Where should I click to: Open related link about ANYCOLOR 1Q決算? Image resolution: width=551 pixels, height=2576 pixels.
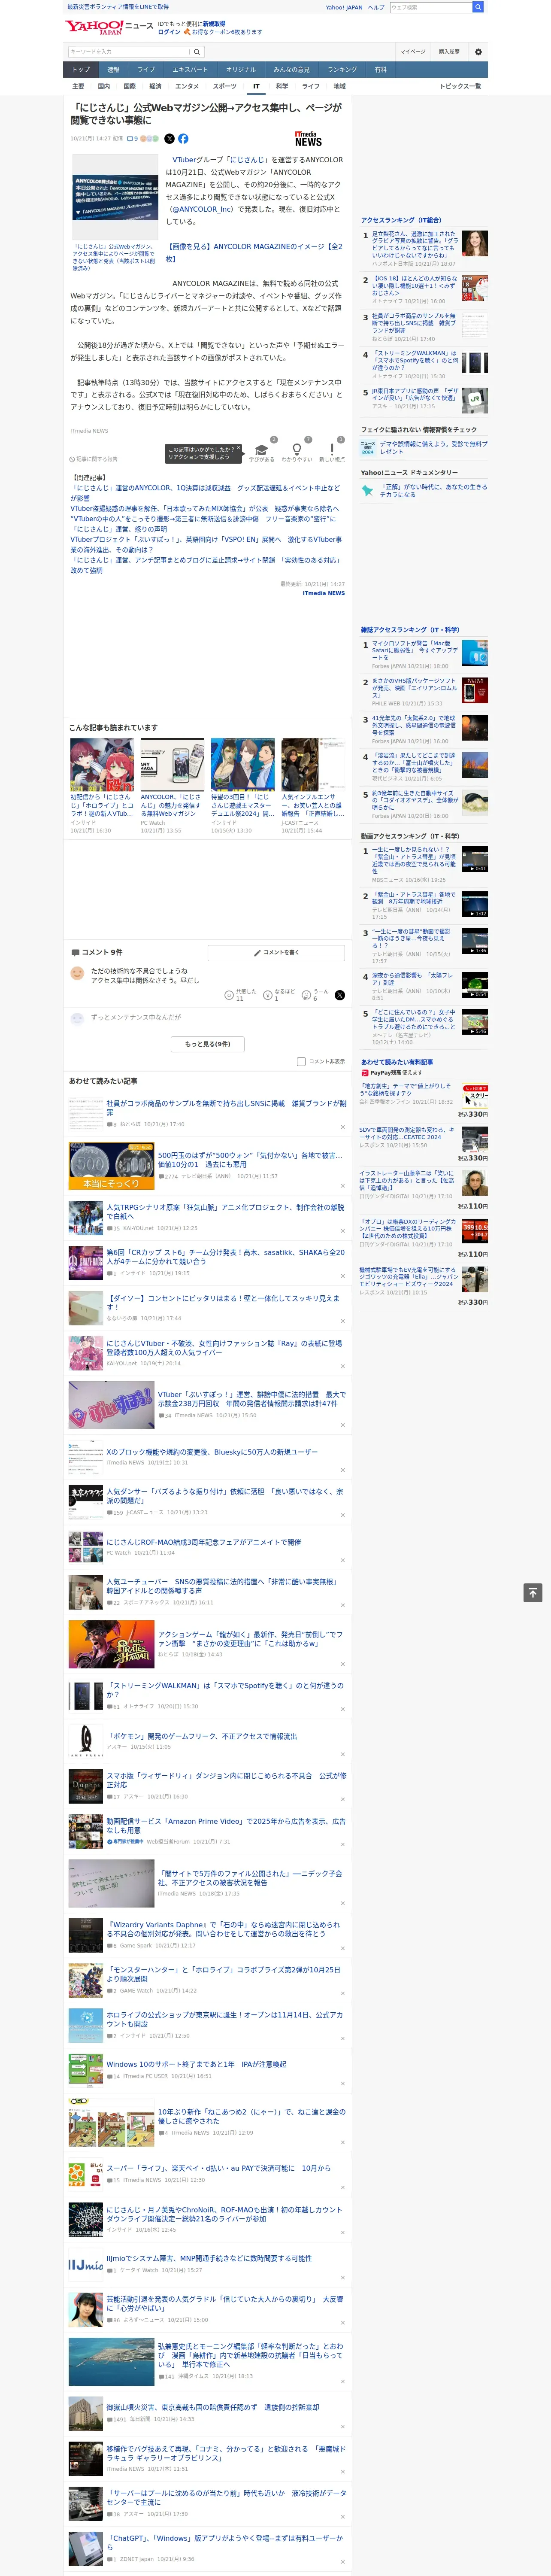[x=205, y=493]
